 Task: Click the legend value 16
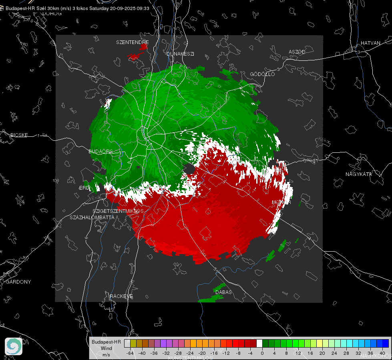coord(310,353)
